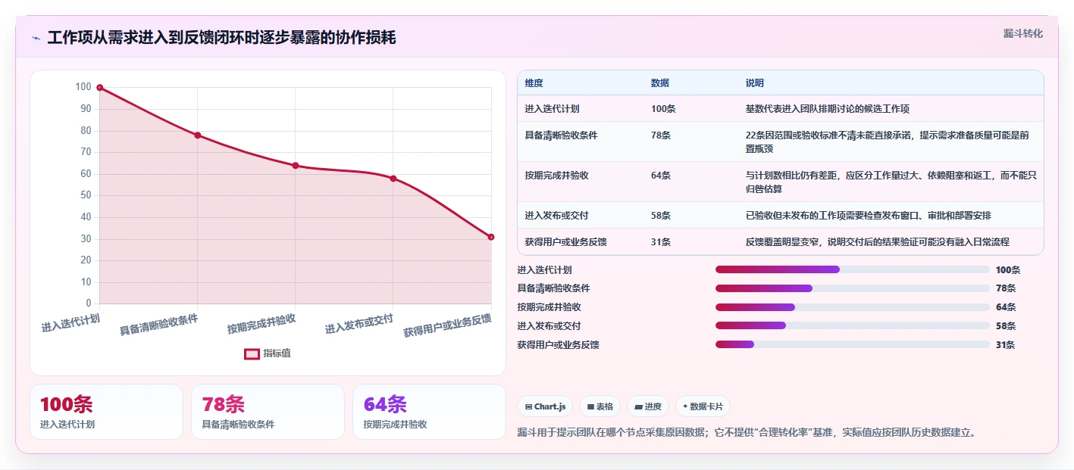
Task: Click the 64条 cell in the table
Action: click(x=661, y=176)
